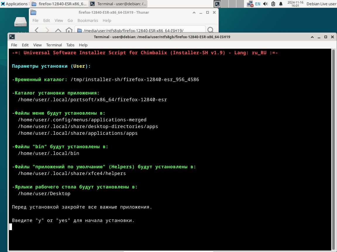The image size is (337, 252).
Task: Click the '/home/user/.local/share/applications/apps' line
Action: 78,133
